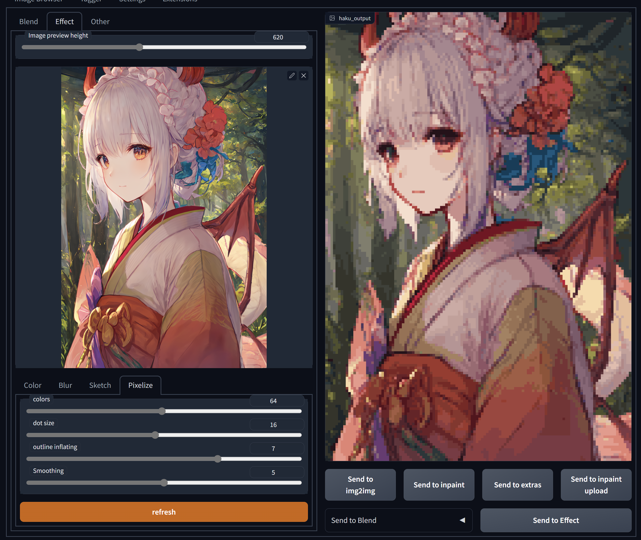
Task: Send output to img2img
Action: [360, 485]
